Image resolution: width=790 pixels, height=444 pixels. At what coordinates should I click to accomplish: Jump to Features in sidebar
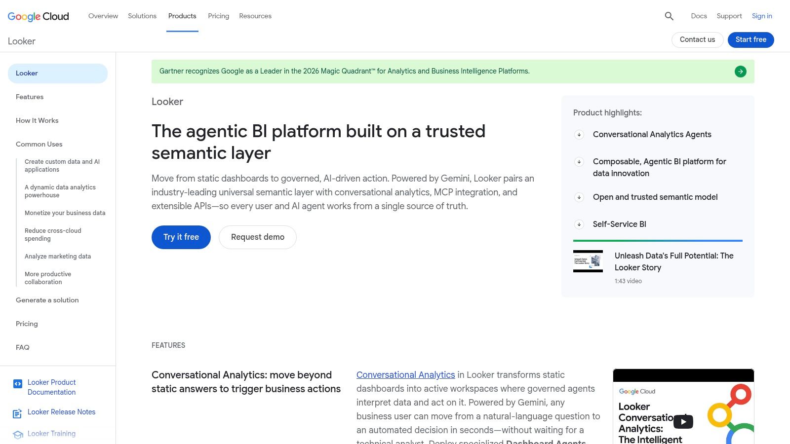(30, 97)
